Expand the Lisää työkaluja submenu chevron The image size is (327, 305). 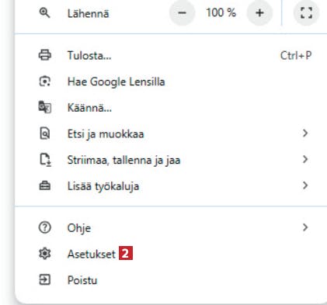click(x=305, y=185)
